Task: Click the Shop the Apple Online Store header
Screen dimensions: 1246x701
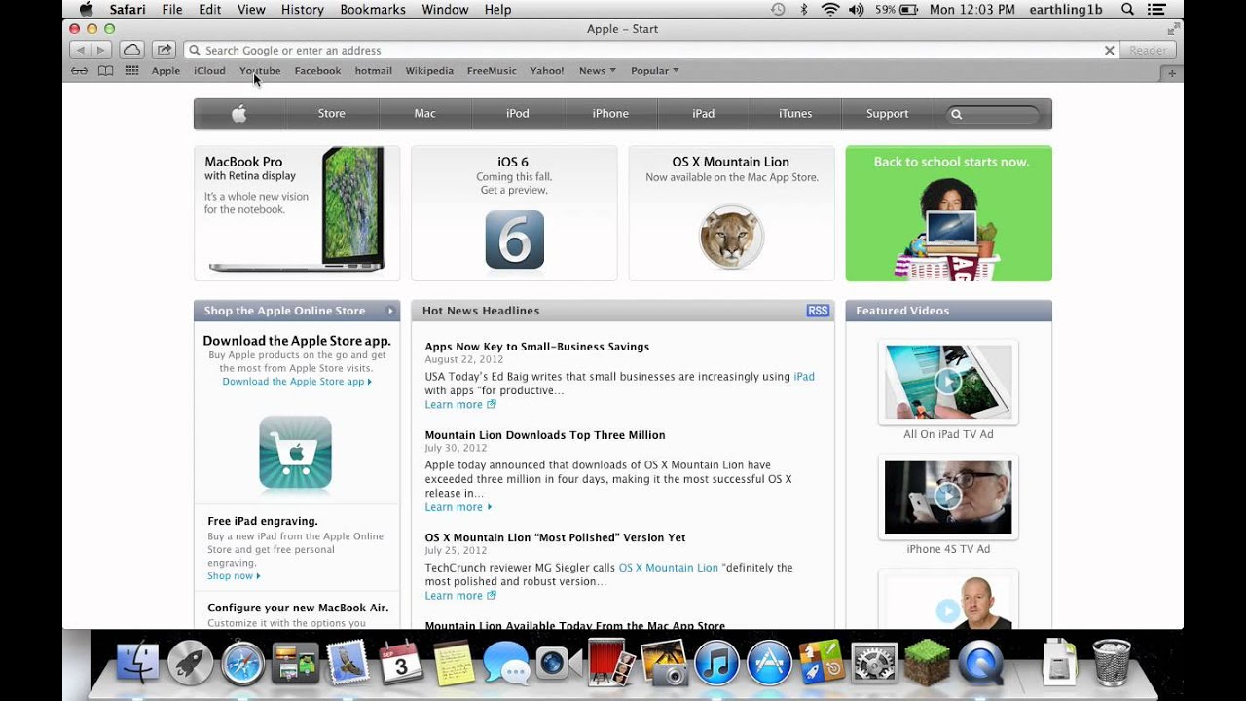Action: point(297,311)
